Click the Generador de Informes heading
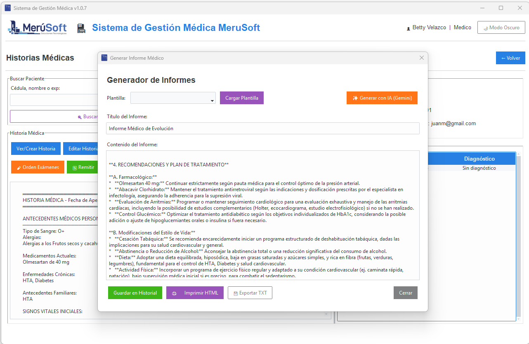This screenshot has width=529, height=344. point(151,80)
